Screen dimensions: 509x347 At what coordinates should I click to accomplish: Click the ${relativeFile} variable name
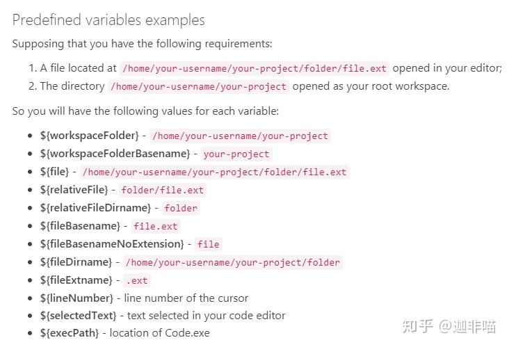point(74,190)
